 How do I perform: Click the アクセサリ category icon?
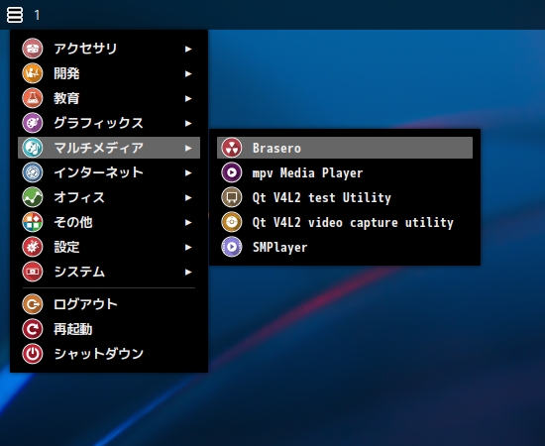[x=33, y=49]
